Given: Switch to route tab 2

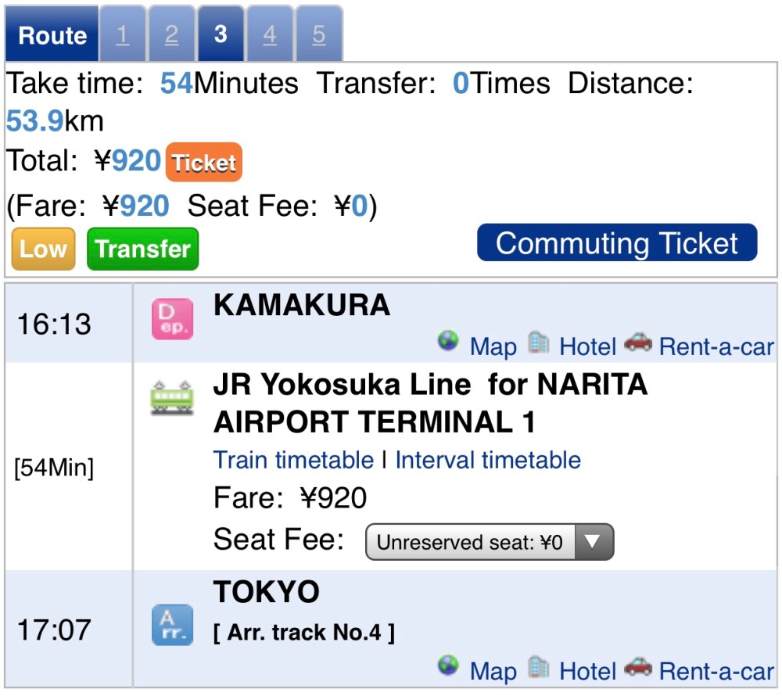Looking at the screenshot, I should (x=172, y=35).
